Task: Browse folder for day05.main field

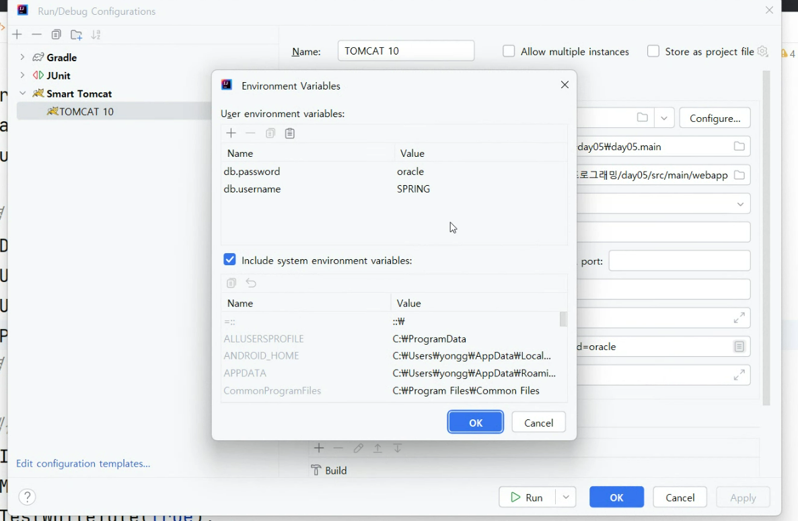Action: click(739, 146)
